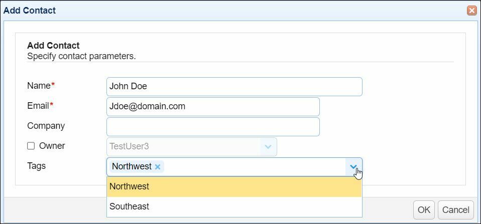
Task: Click the TestUser3 owner combo box
Action: coord(183,147)
